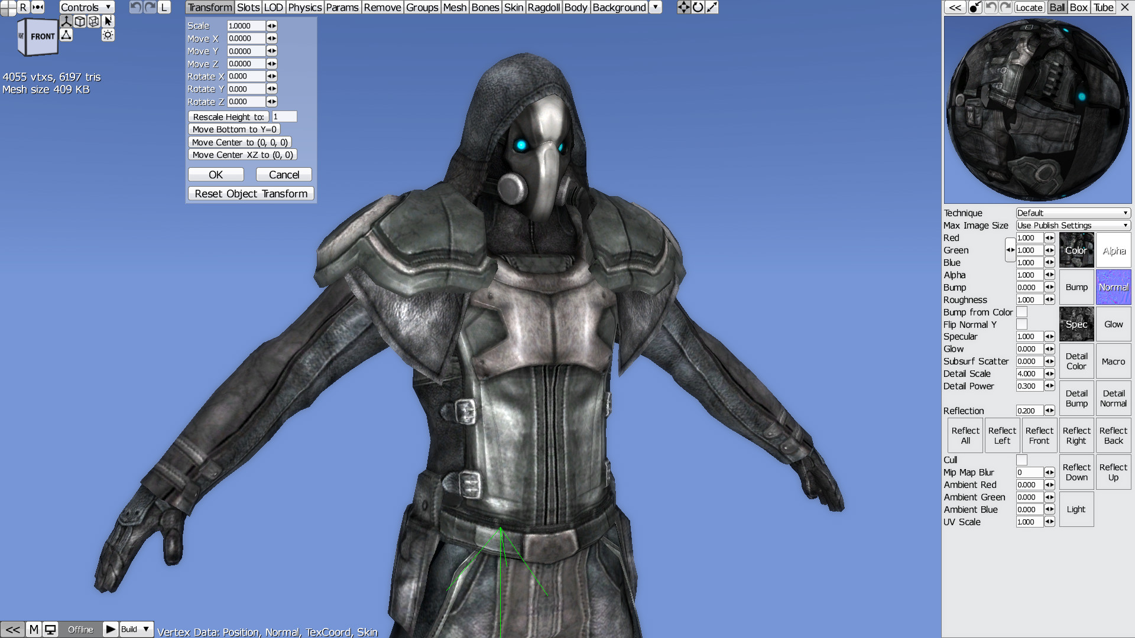Click the four-viewport layout icon
Image resolution: width=1135 pixels, height=638 pixels.
pyautogui.click(x=8, y=7)
